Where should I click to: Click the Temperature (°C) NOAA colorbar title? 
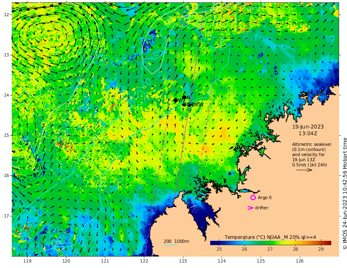tap(270, 237)
